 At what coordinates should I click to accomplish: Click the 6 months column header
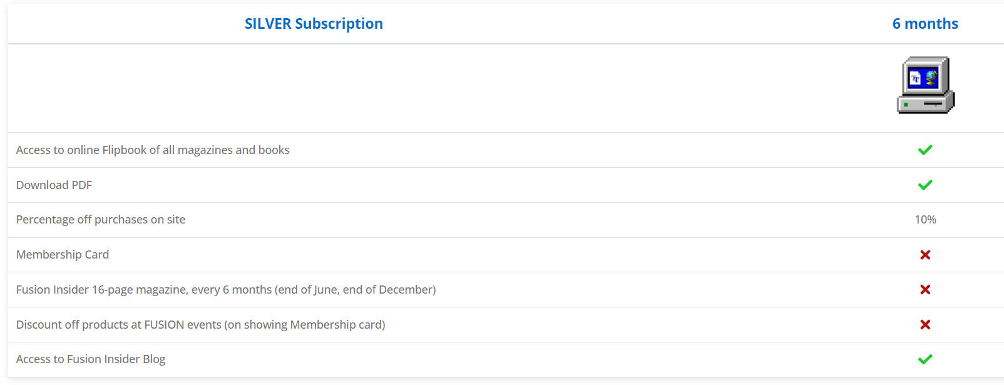[x=925, y=24]
